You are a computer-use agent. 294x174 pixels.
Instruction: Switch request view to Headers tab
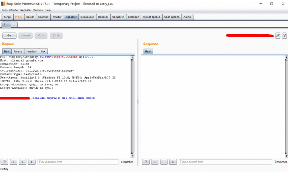coord(31,51)
